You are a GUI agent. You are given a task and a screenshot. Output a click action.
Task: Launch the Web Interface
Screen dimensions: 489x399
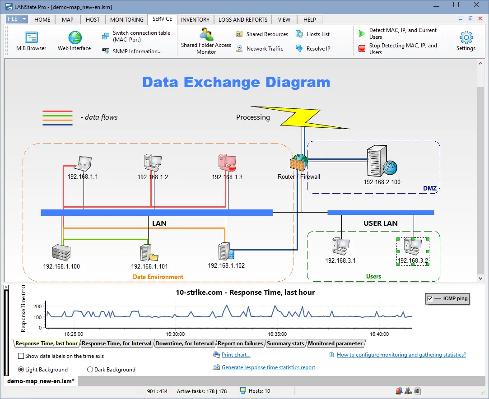[x=74, y=41]
